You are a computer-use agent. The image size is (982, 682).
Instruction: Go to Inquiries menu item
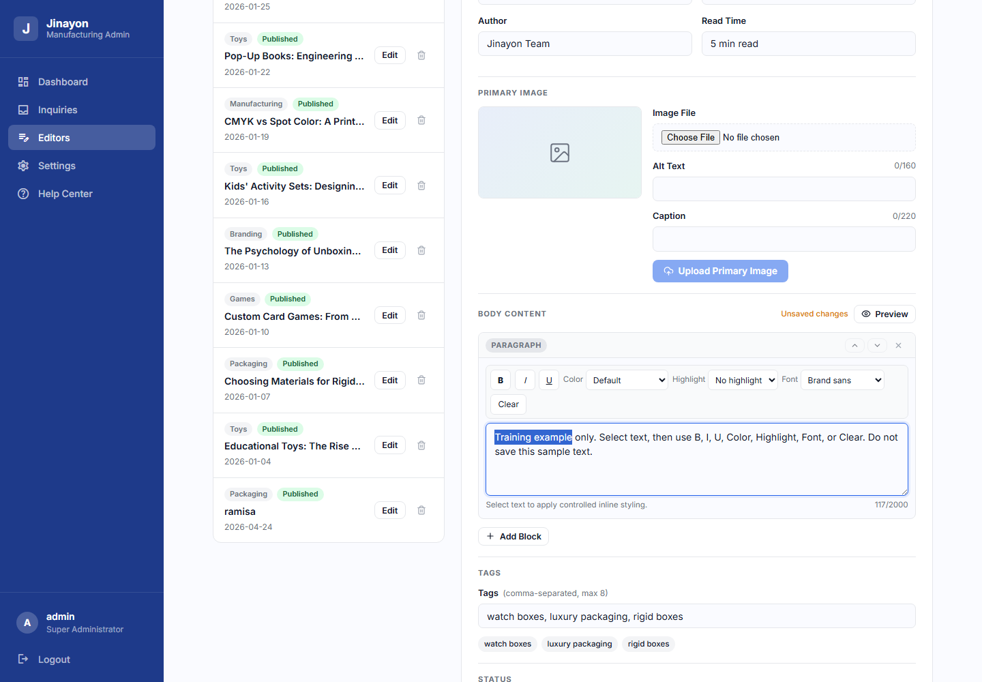tap(82, 110)
